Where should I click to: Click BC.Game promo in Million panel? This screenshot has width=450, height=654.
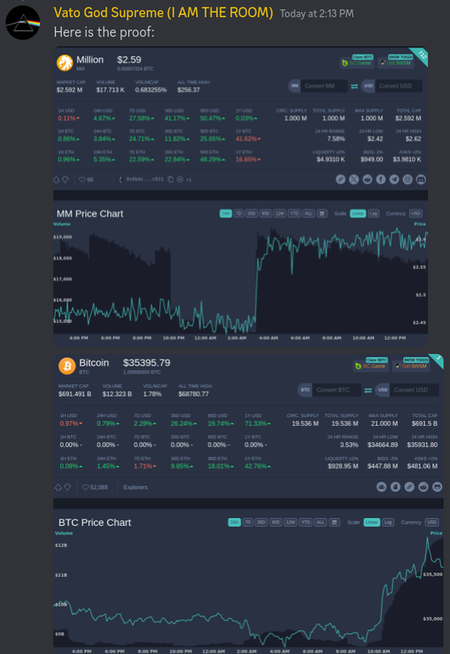[x=357, y=63]
